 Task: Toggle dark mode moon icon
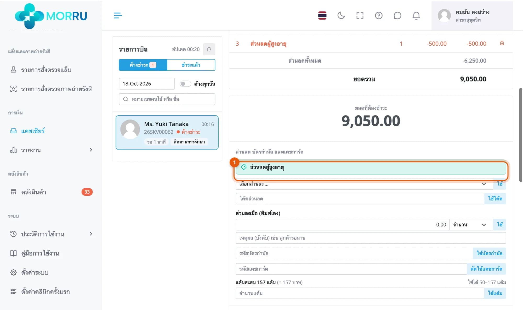point(341,15)
